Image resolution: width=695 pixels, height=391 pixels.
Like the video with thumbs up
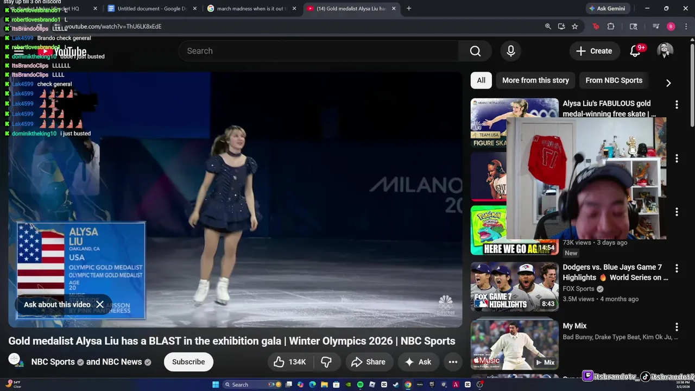click(290, 362)
